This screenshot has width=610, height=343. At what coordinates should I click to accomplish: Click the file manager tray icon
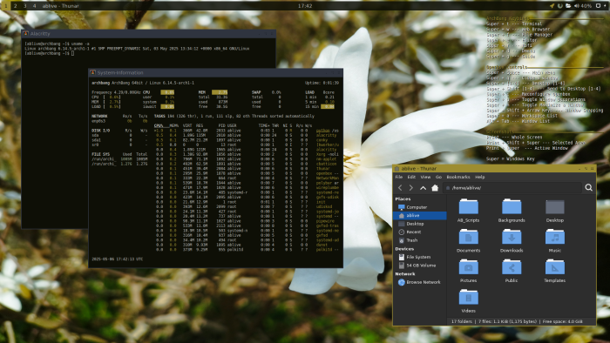pyautogui.click(x=568, y=6)
